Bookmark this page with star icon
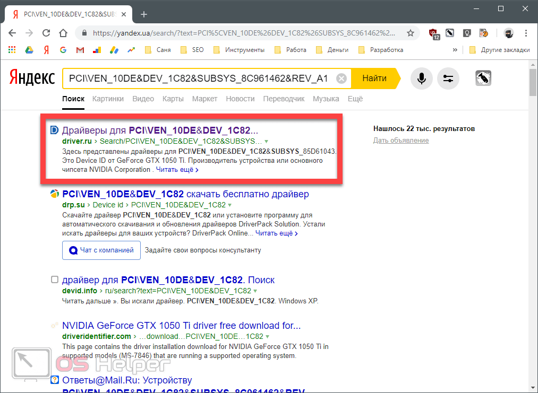Viewport: 538px width, 393px height. point(410,33)
